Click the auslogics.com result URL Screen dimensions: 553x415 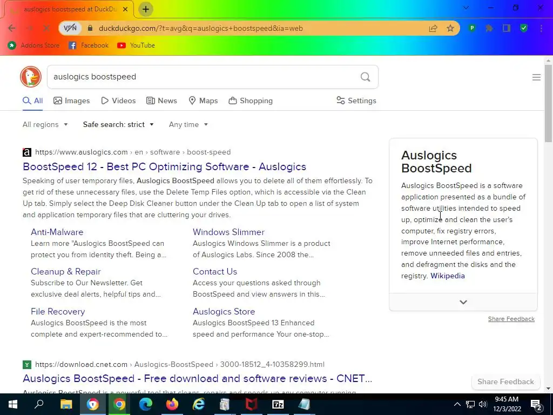coord(133,152)
